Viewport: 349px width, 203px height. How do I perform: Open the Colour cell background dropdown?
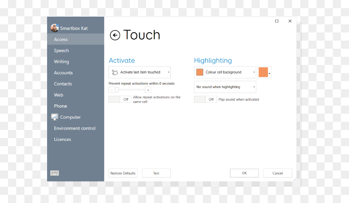pos(225,72)
